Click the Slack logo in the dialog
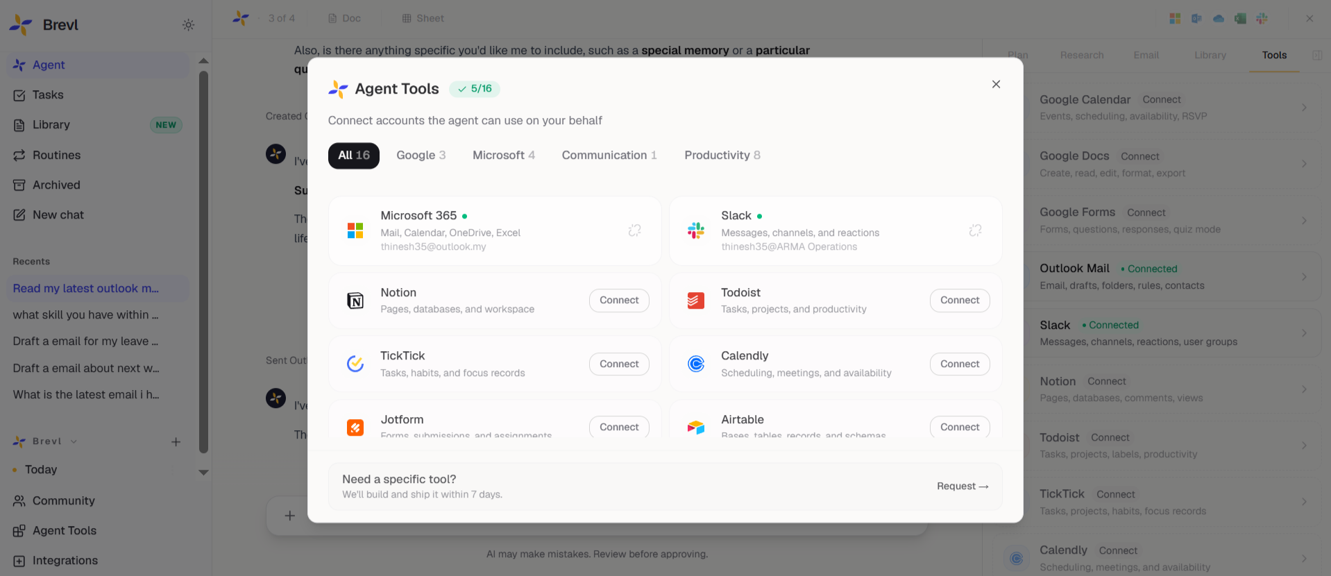1331x576 pixels. (x=696, y=230)
